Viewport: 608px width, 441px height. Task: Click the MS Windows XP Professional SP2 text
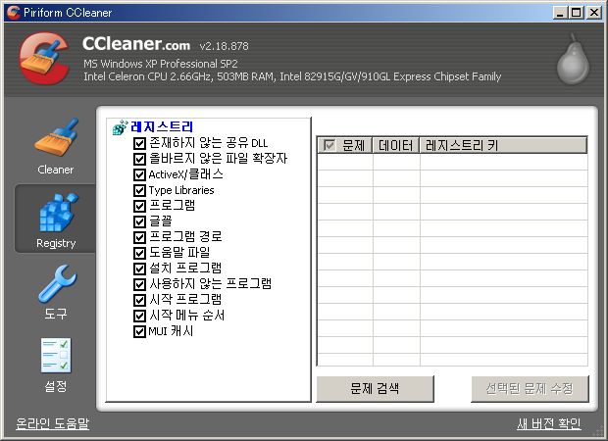click(161, 64)
